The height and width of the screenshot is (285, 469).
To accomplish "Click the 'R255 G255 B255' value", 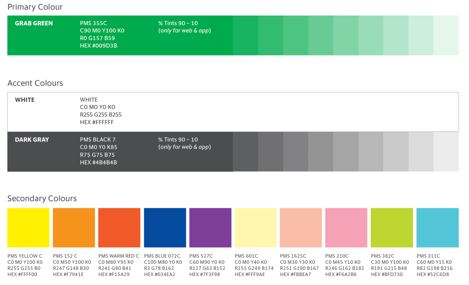I will [x=100, y=115].
